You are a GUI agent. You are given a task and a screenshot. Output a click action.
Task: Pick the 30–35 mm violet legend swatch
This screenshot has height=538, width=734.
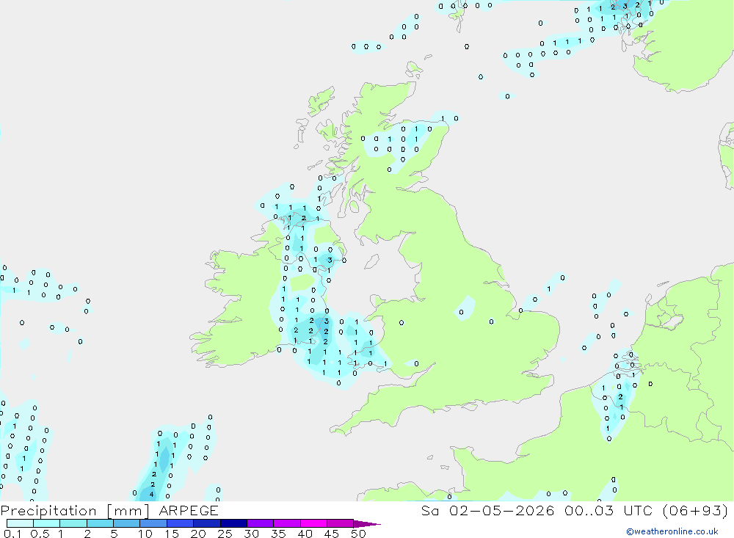[x=260, y=523]
